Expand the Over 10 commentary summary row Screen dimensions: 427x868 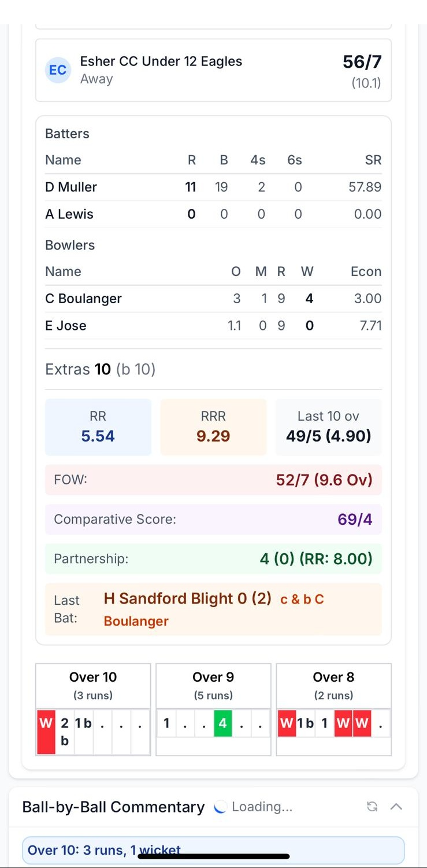point(213,850)
